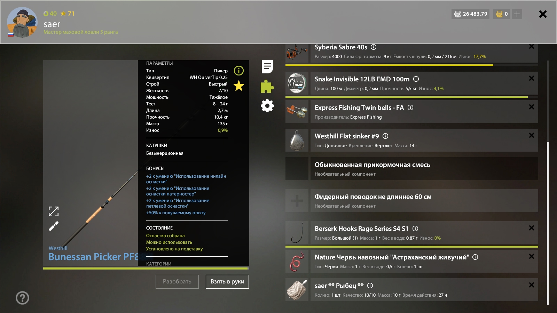Click the pencil rename icon

54,226
